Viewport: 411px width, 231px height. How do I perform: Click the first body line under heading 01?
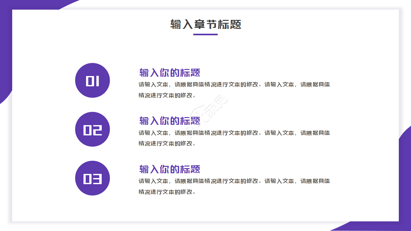(234, 85)
